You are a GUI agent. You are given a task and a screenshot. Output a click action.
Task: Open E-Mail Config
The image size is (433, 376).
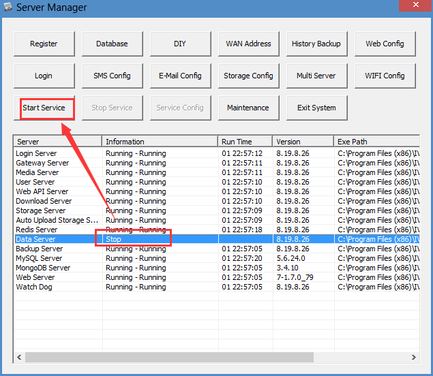click(181, 76)
